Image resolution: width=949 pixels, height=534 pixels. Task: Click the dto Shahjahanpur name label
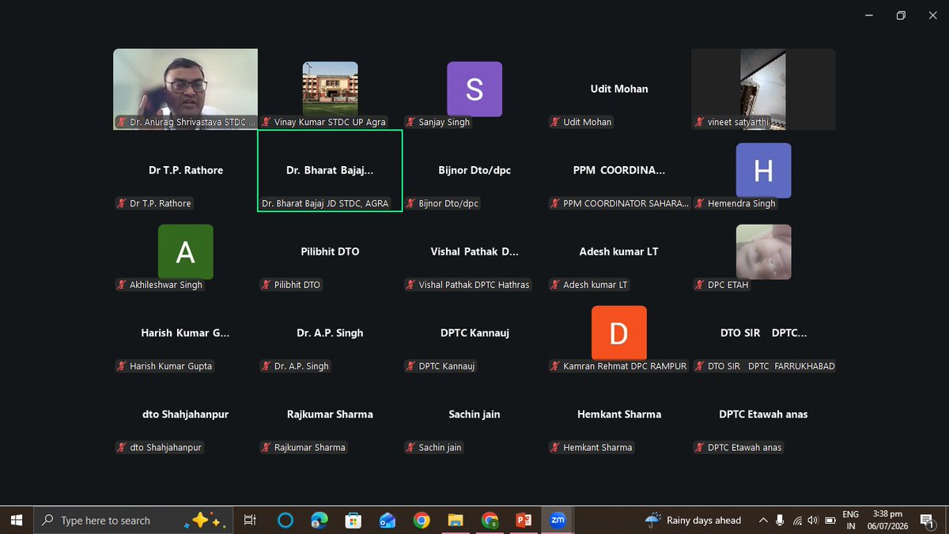166,448
